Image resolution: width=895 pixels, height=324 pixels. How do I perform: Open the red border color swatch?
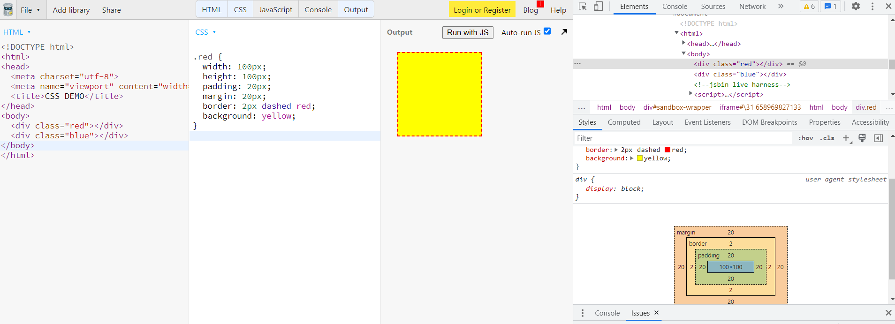(667, 150)
